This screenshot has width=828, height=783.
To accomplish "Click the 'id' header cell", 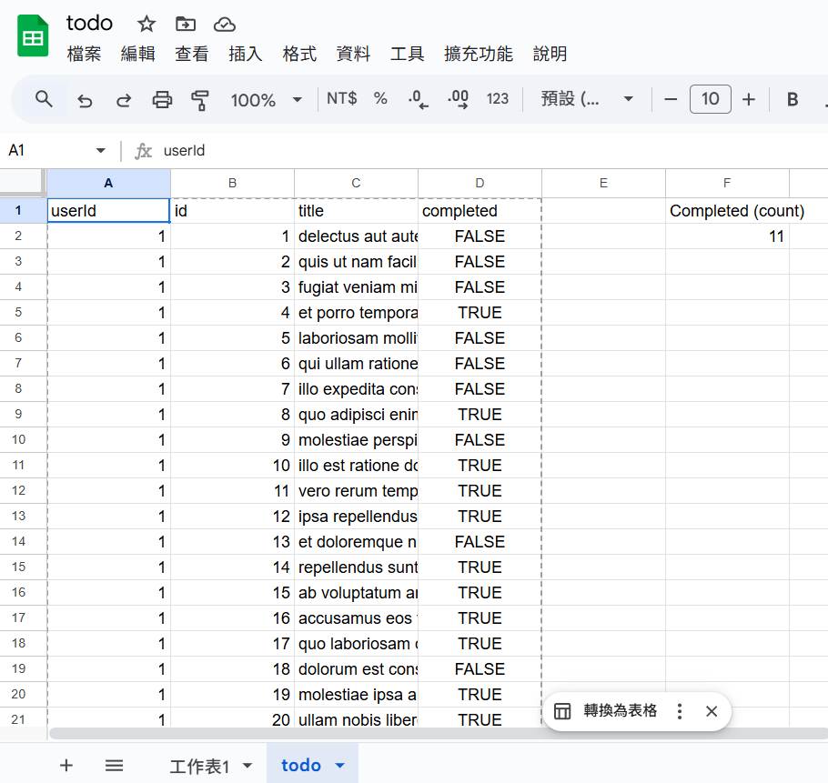I will tap(232, 210).
